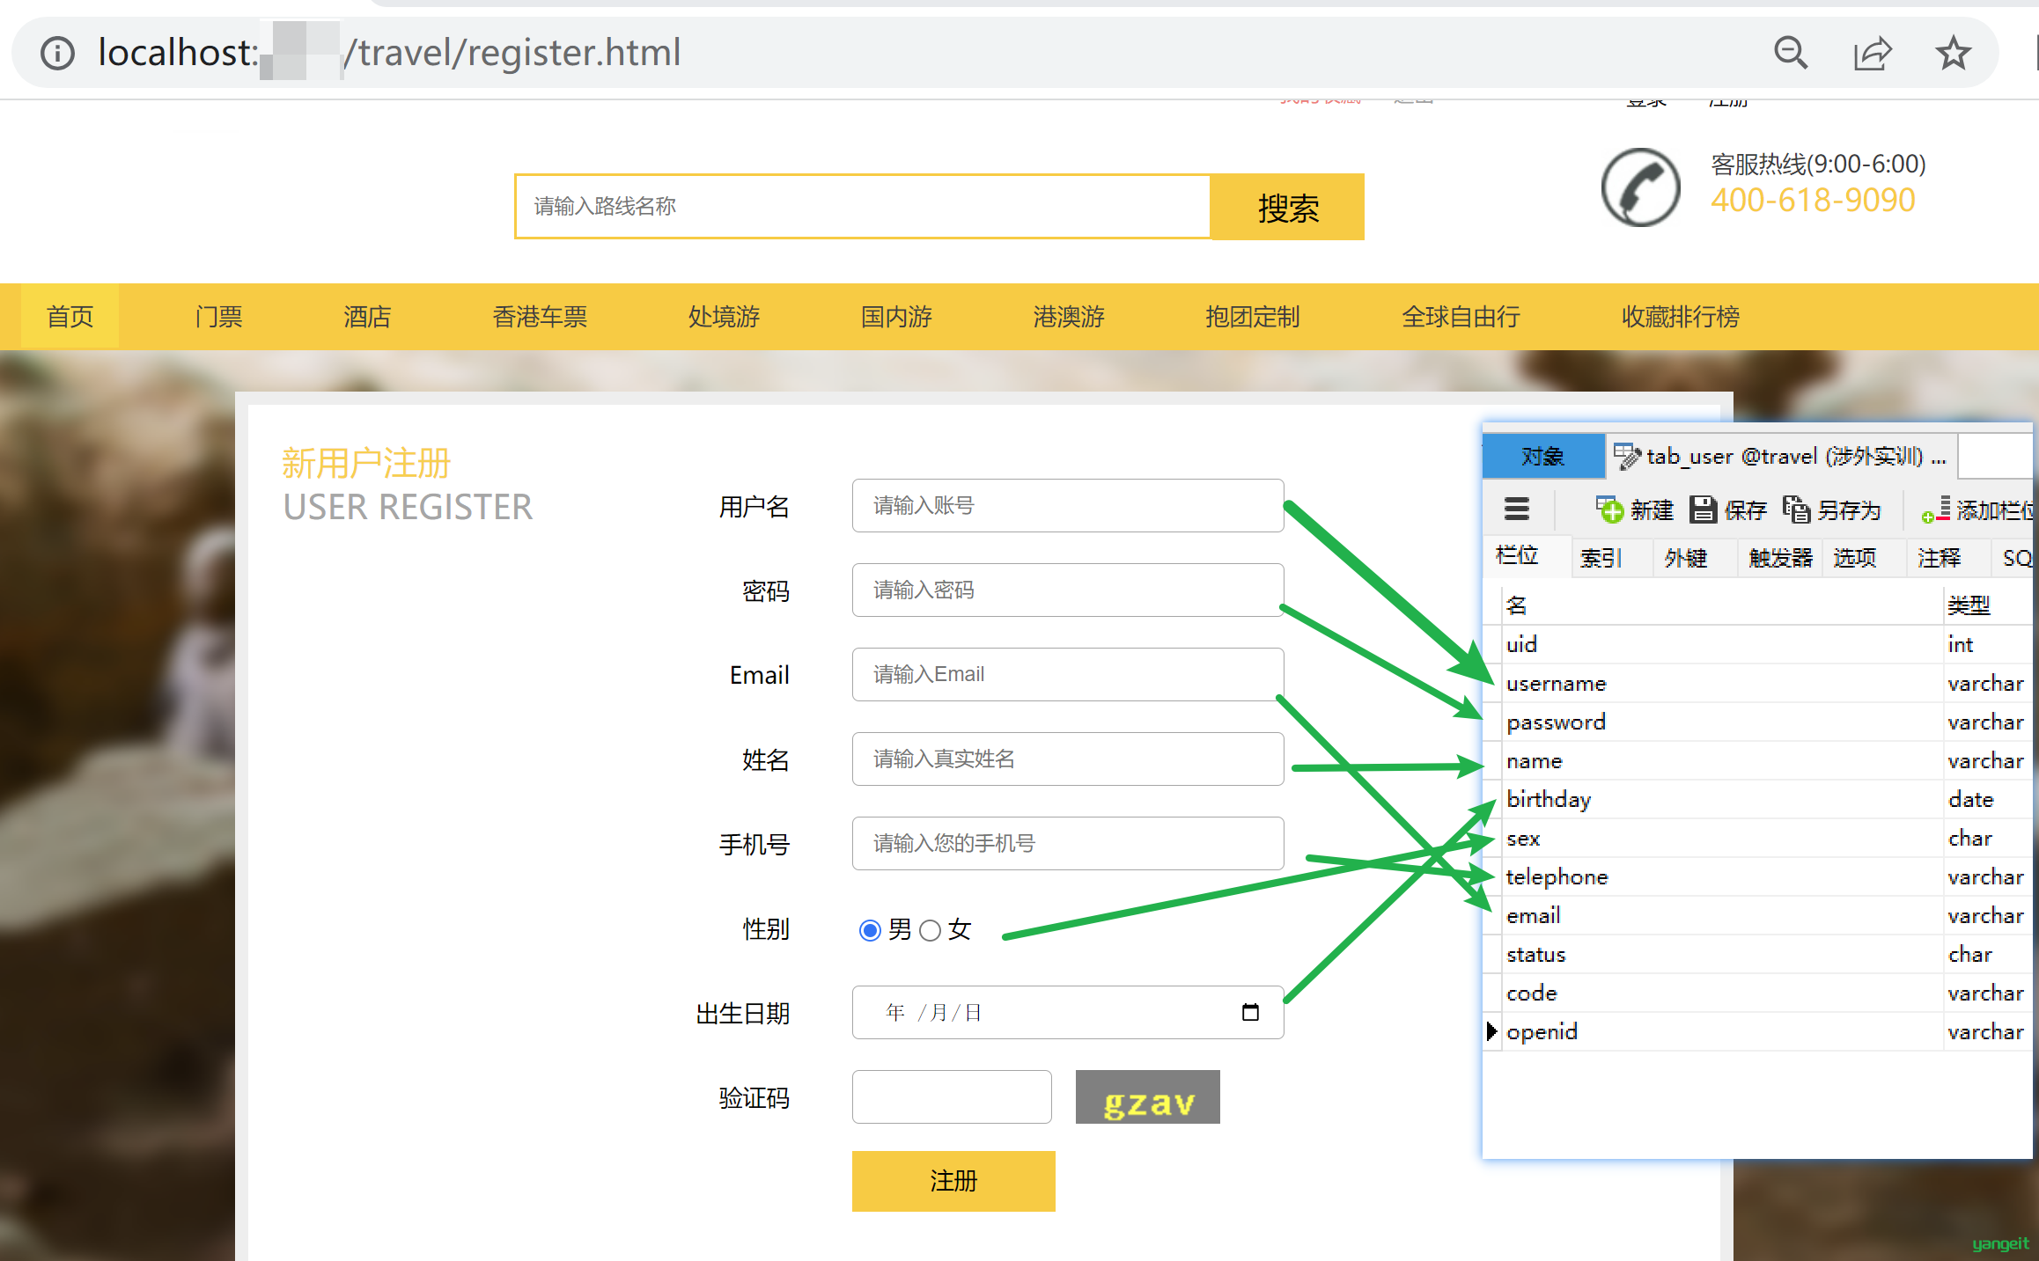Click the share page icon
This screenshot has height=1261, width=2039.
click(1872, 53)
